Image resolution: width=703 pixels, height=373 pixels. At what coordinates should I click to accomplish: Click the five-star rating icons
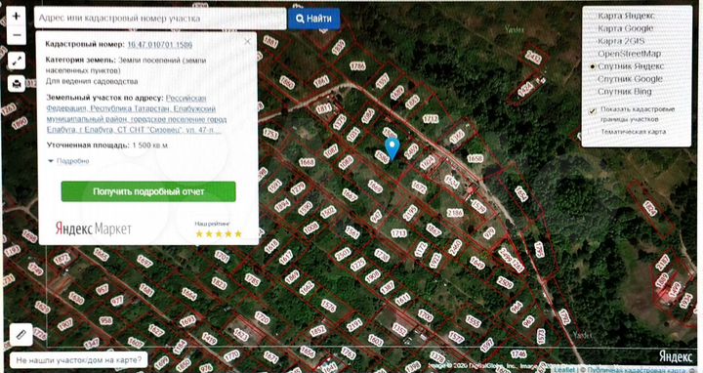tap(219, 234)
